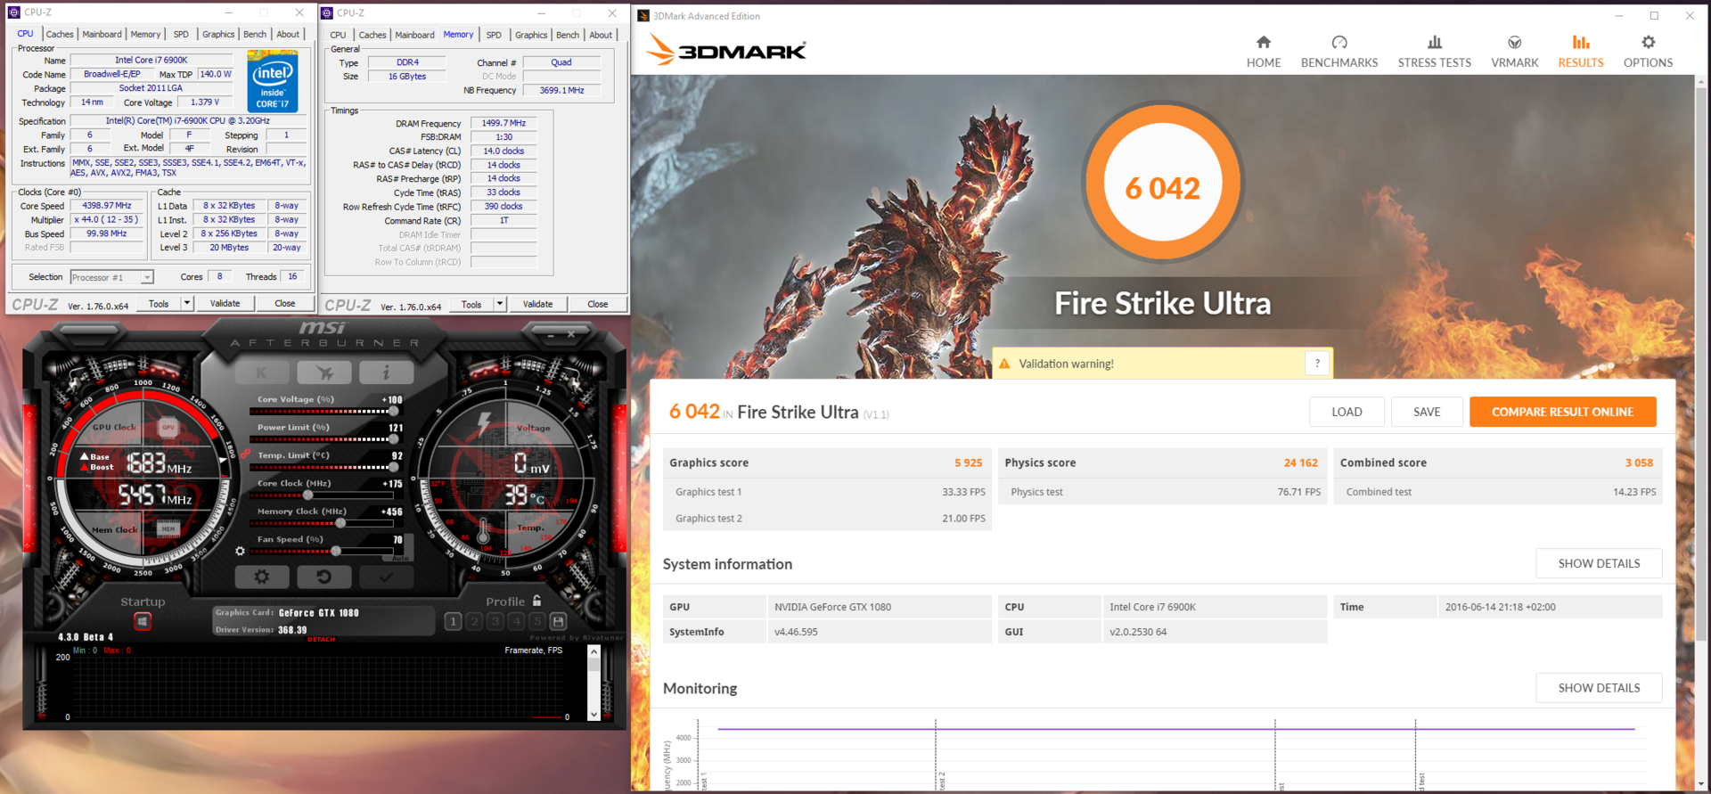This screenshot has height=794, width=1711.
Task: Click the up arrow of the Afterburner graph scrollbar
Action: click(x=594, y=651)
